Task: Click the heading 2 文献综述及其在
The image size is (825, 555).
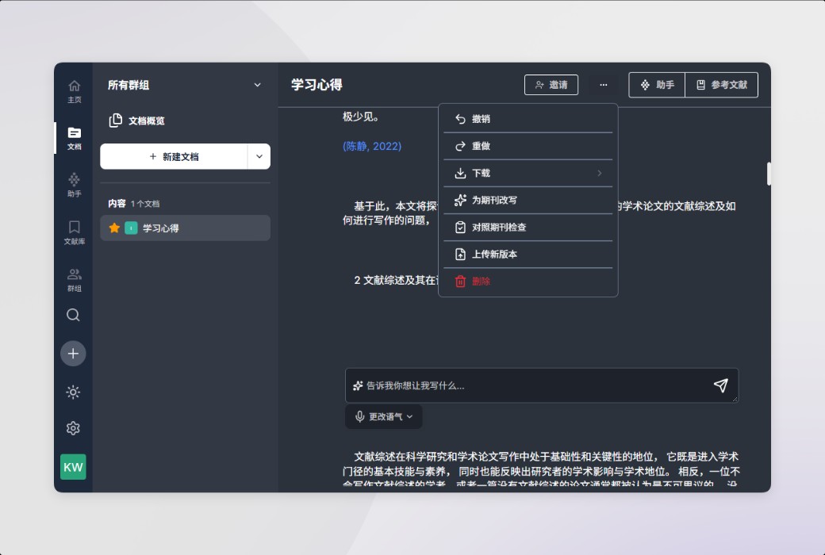Action: [x=396, y=280]
